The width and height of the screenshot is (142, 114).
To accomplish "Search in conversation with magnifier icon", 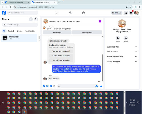I will (126, 38).
